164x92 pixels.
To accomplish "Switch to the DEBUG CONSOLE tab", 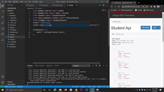I will pyautogui.click(x=39, y=66).
